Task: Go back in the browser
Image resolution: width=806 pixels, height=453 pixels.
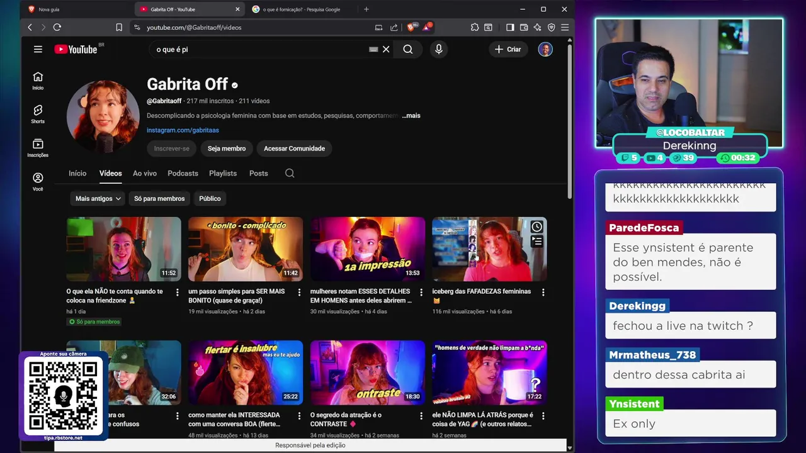Action: coord(30,27)
